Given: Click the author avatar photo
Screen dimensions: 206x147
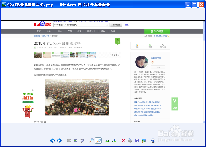Looking at the screenshot, I should click(142, 62).
